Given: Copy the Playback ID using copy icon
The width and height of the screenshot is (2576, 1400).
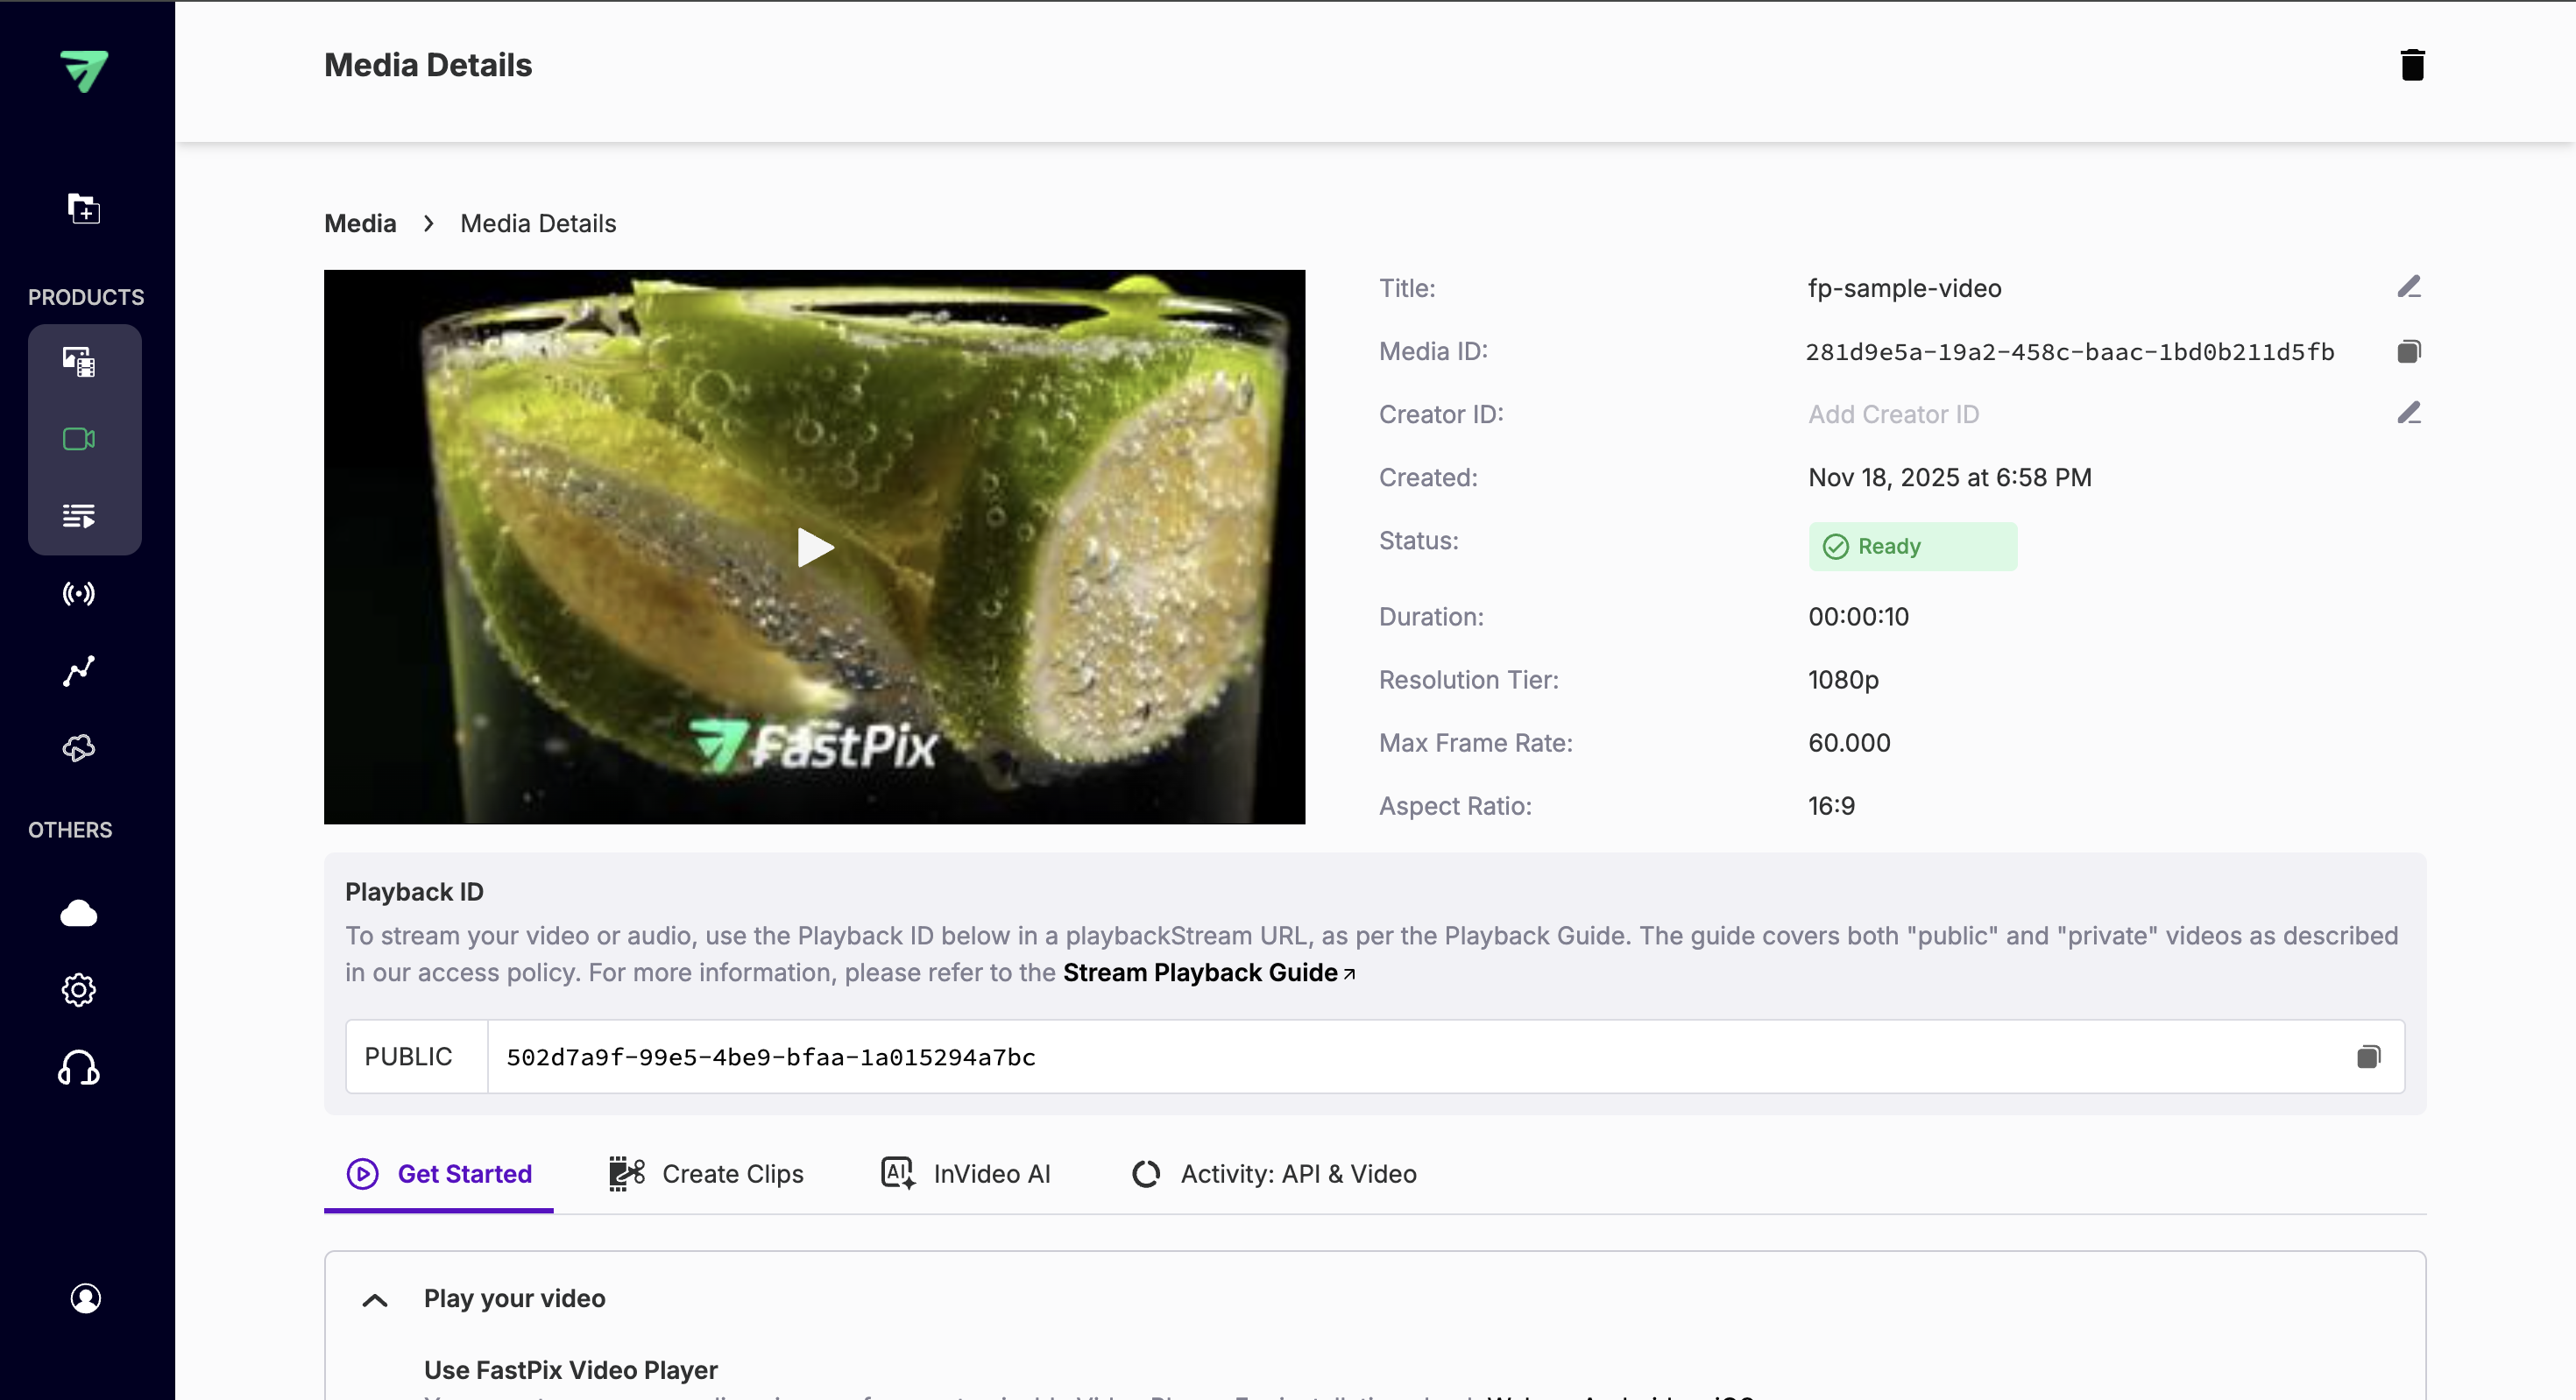Looking at the screenshot, I should (x=2369, y=1056).
